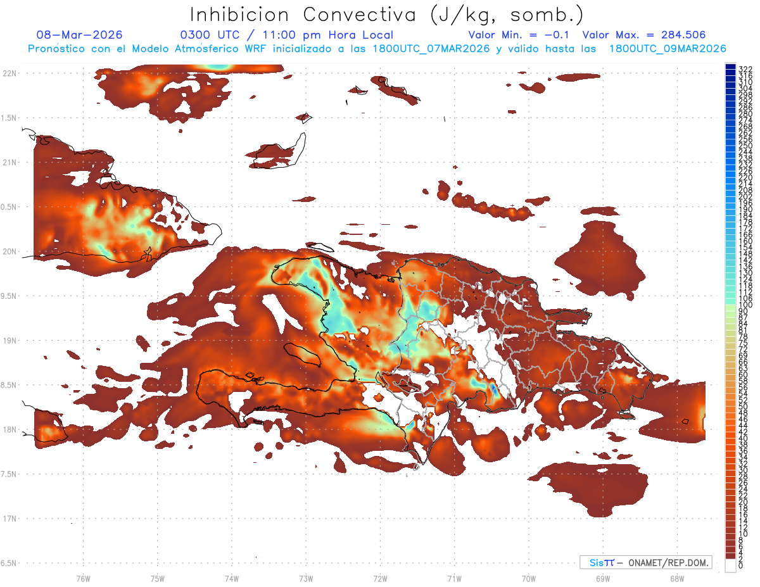Screen dimensions: 760x587
Task: Click the "69W" longitude label
Action: coord(602,578)
